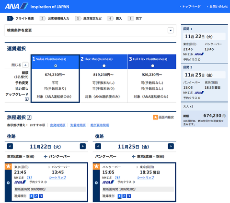Click the star lowest-price badge on NH115
Viewport: 230px width, 203px height.
click(96, 166)
